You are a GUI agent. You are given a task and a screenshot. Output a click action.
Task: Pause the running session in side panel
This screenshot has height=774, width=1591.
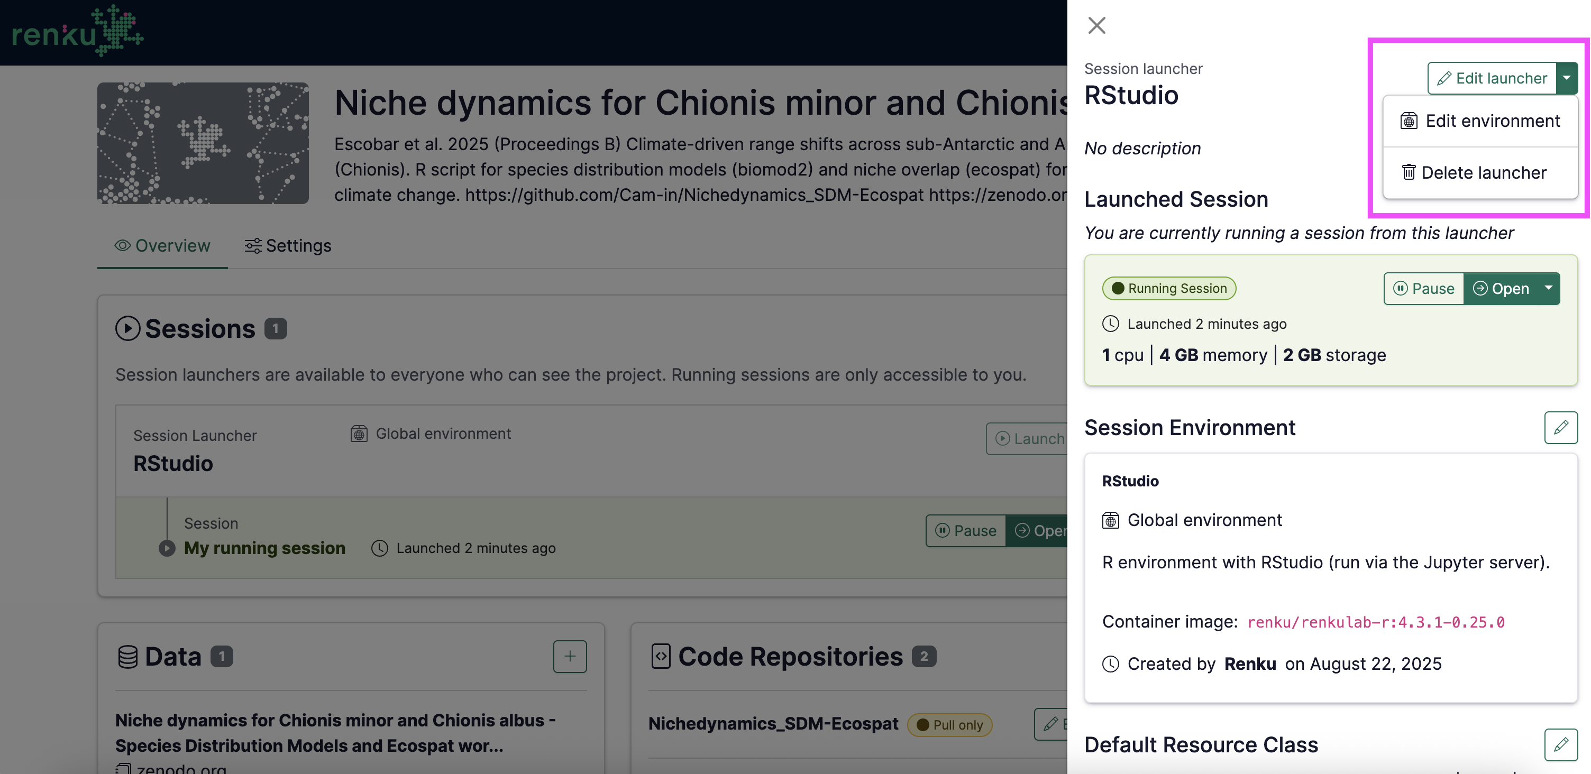tap(1424, 288)
